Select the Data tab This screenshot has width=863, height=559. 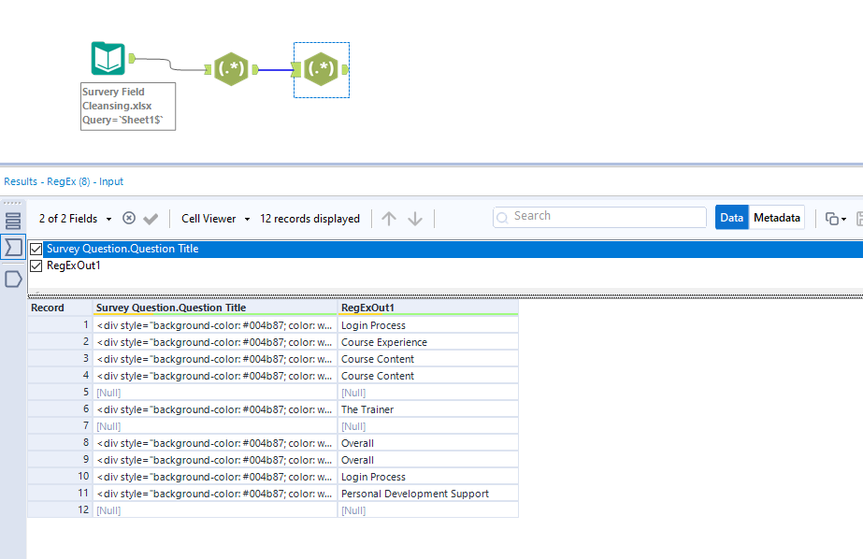pyautogui.click(x=732, y=216)
